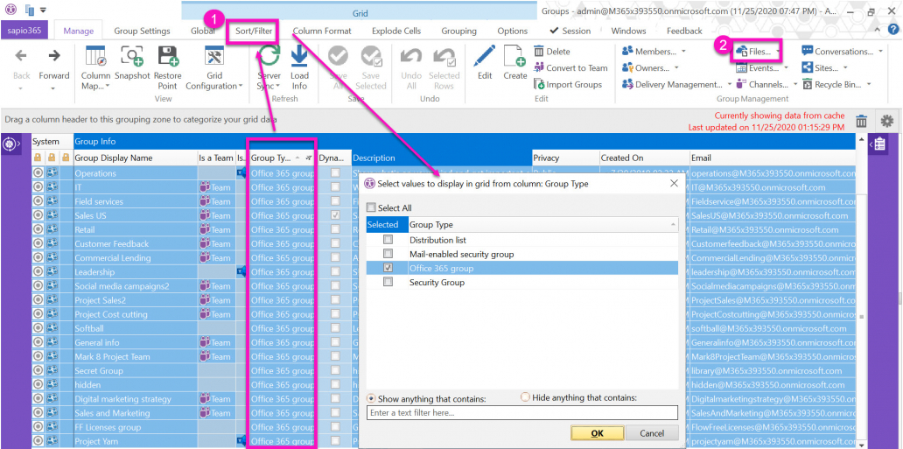903x449 pixels.
Task: Open the Options tab
Action: click(513, 32)
